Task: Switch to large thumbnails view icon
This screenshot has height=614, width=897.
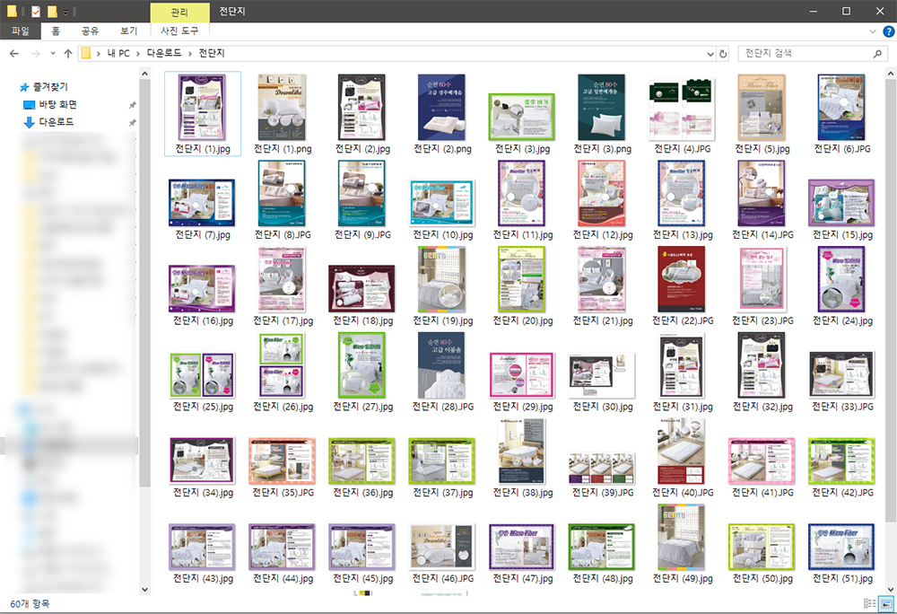Action: click(885, 602)
